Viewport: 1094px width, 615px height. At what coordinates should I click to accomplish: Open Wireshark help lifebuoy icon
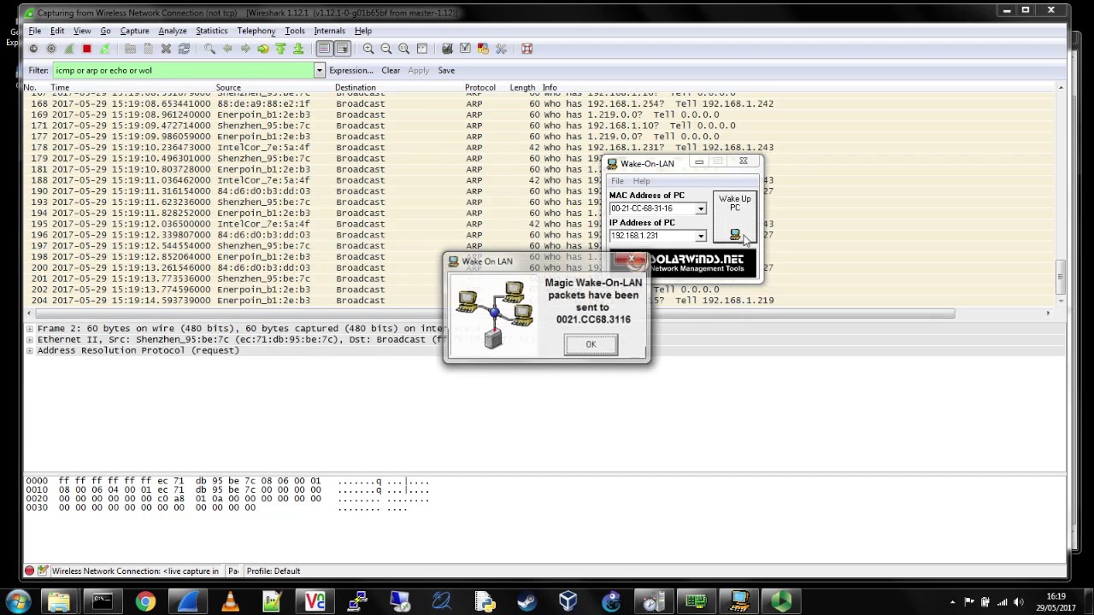(526, 49)
